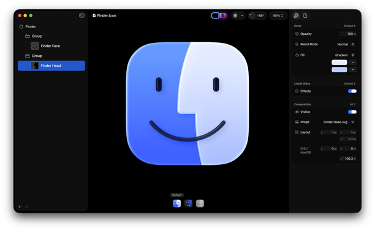The height and width of the screenshot is (231, 375).
Task: Switch to the document inspector tab
Action: [305, 15]
